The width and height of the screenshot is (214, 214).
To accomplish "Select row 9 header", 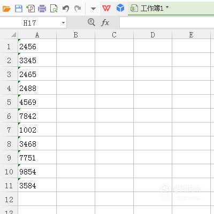I will (9, 158).
